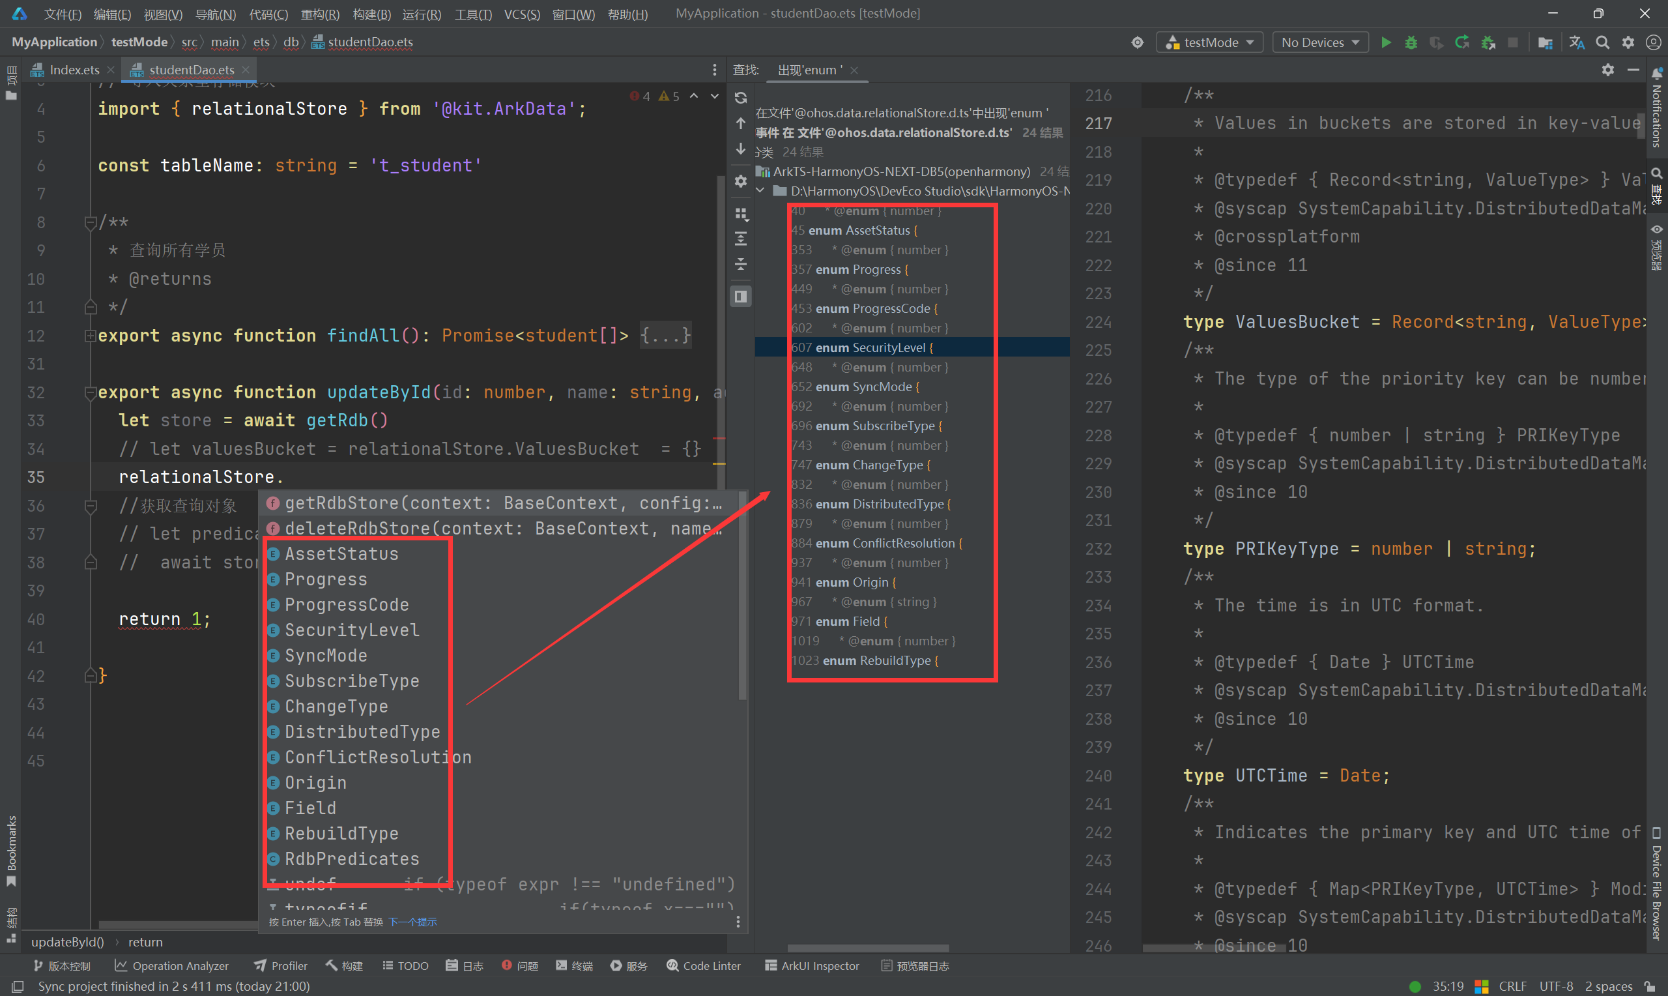This screenshot has height=996, width=1668.
Task: Hide the Find tool window with the minus icon
Action: click(1633, 70)
